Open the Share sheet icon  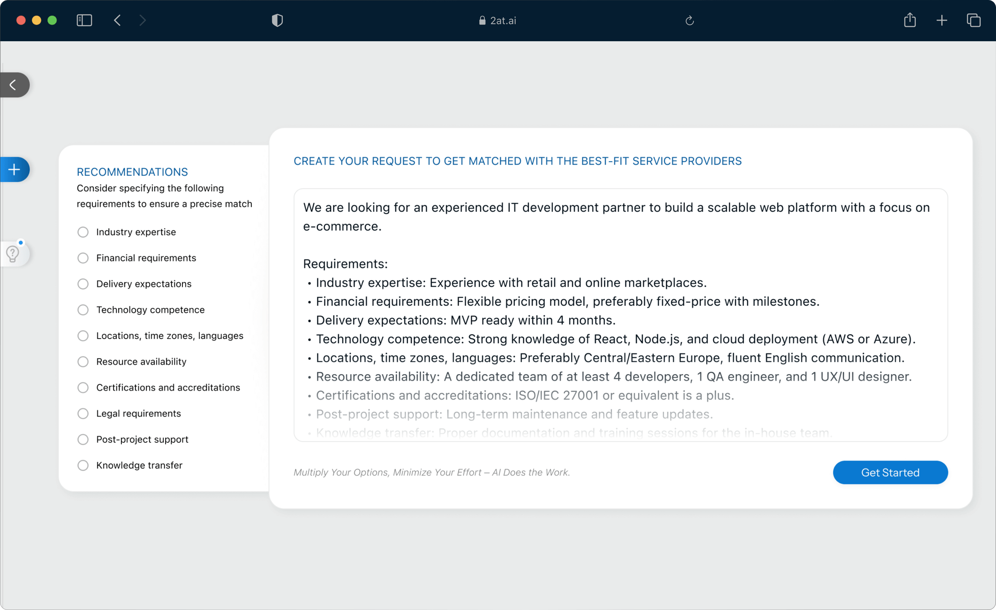(910, 20)
